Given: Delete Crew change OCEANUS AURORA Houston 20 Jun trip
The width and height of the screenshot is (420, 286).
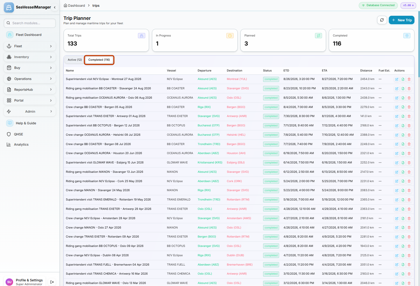Looking at the screenshot, I should (x=409, y=154).
